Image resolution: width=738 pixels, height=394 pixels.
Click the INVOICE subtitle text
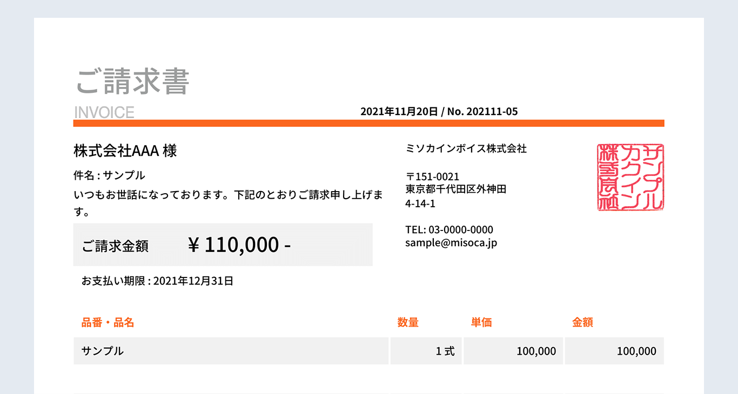[104, 112]
